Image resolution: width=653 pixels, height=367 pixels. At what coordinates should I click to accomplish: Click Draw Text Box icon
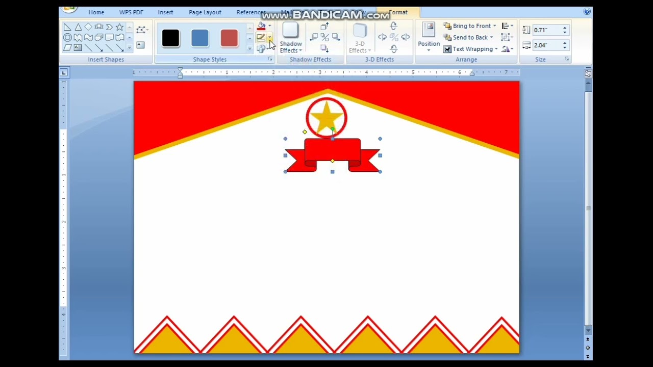(x=140, y=45)
